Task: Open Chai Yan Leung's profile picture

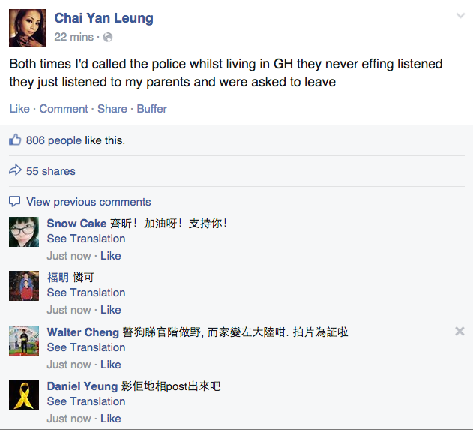Action: coord(28,28)
